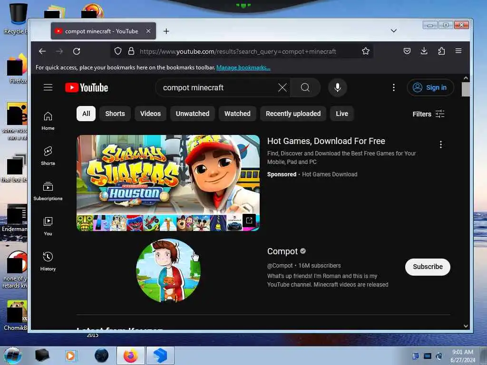Open the Firefox application hamburger menu
This screenshot has width=487, height=365.
458,51
